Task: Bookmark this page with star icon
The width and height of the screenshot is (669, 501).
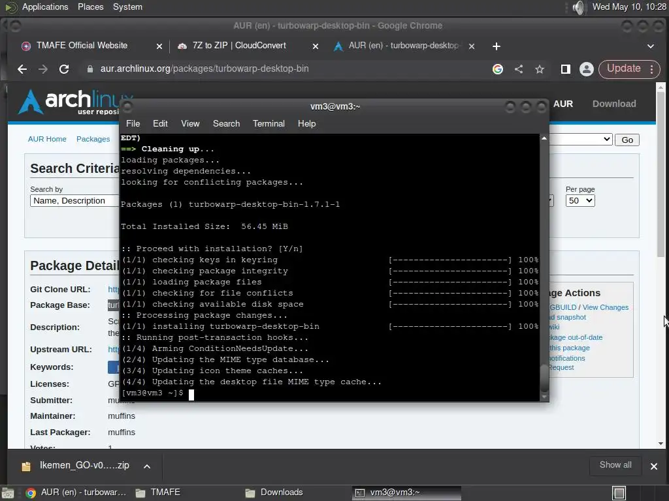Action: click(539, 69)
